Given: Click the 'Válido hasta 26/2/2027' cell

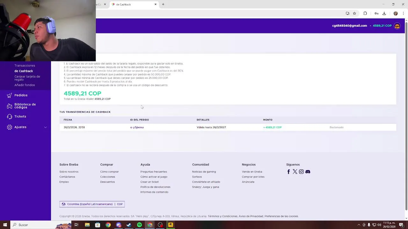Looking at the screenshot, I should pyautogui.click(x=211, y=127).
